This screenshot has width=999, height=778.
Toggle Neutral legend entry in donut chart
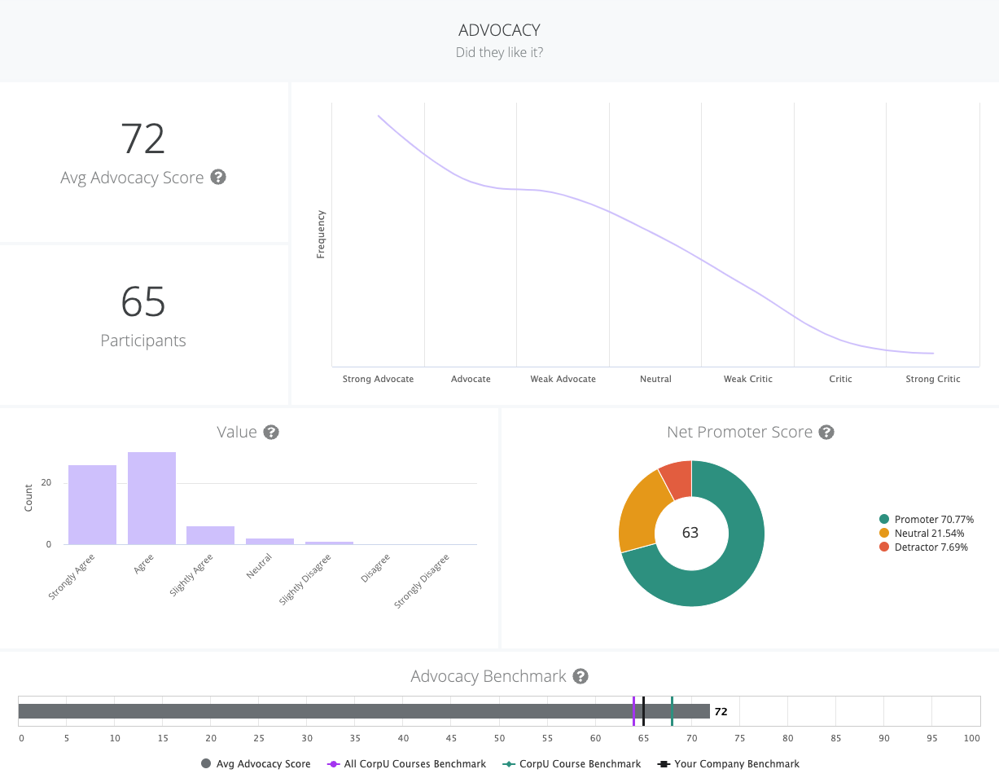tap(923, 533)
